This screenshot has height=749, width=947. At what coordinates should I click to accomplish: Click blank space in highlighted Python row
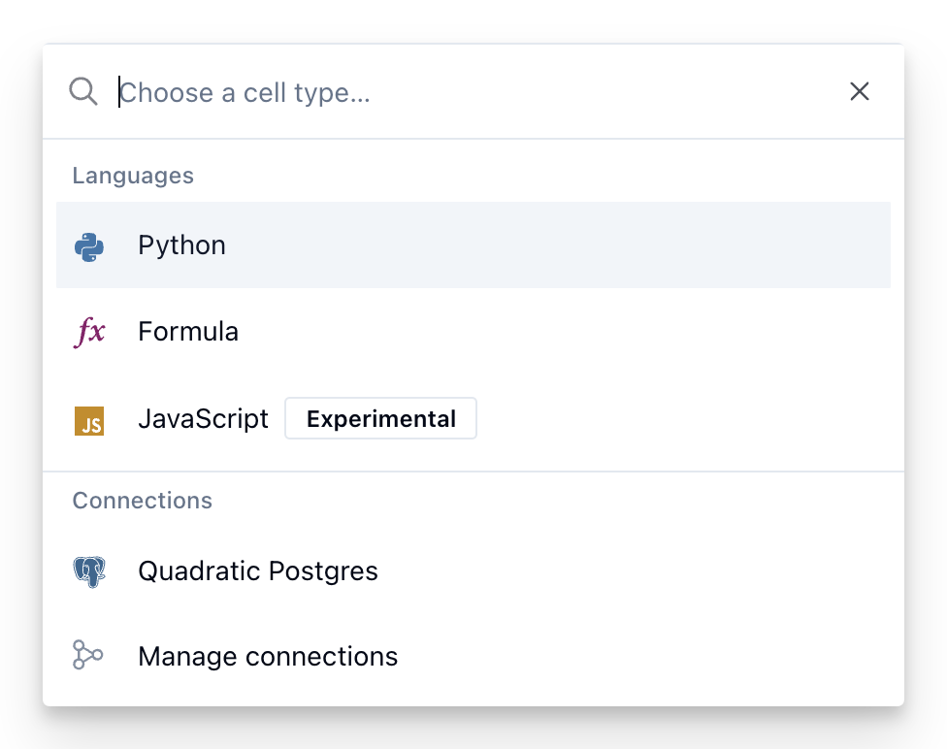(x=582, y=245)
